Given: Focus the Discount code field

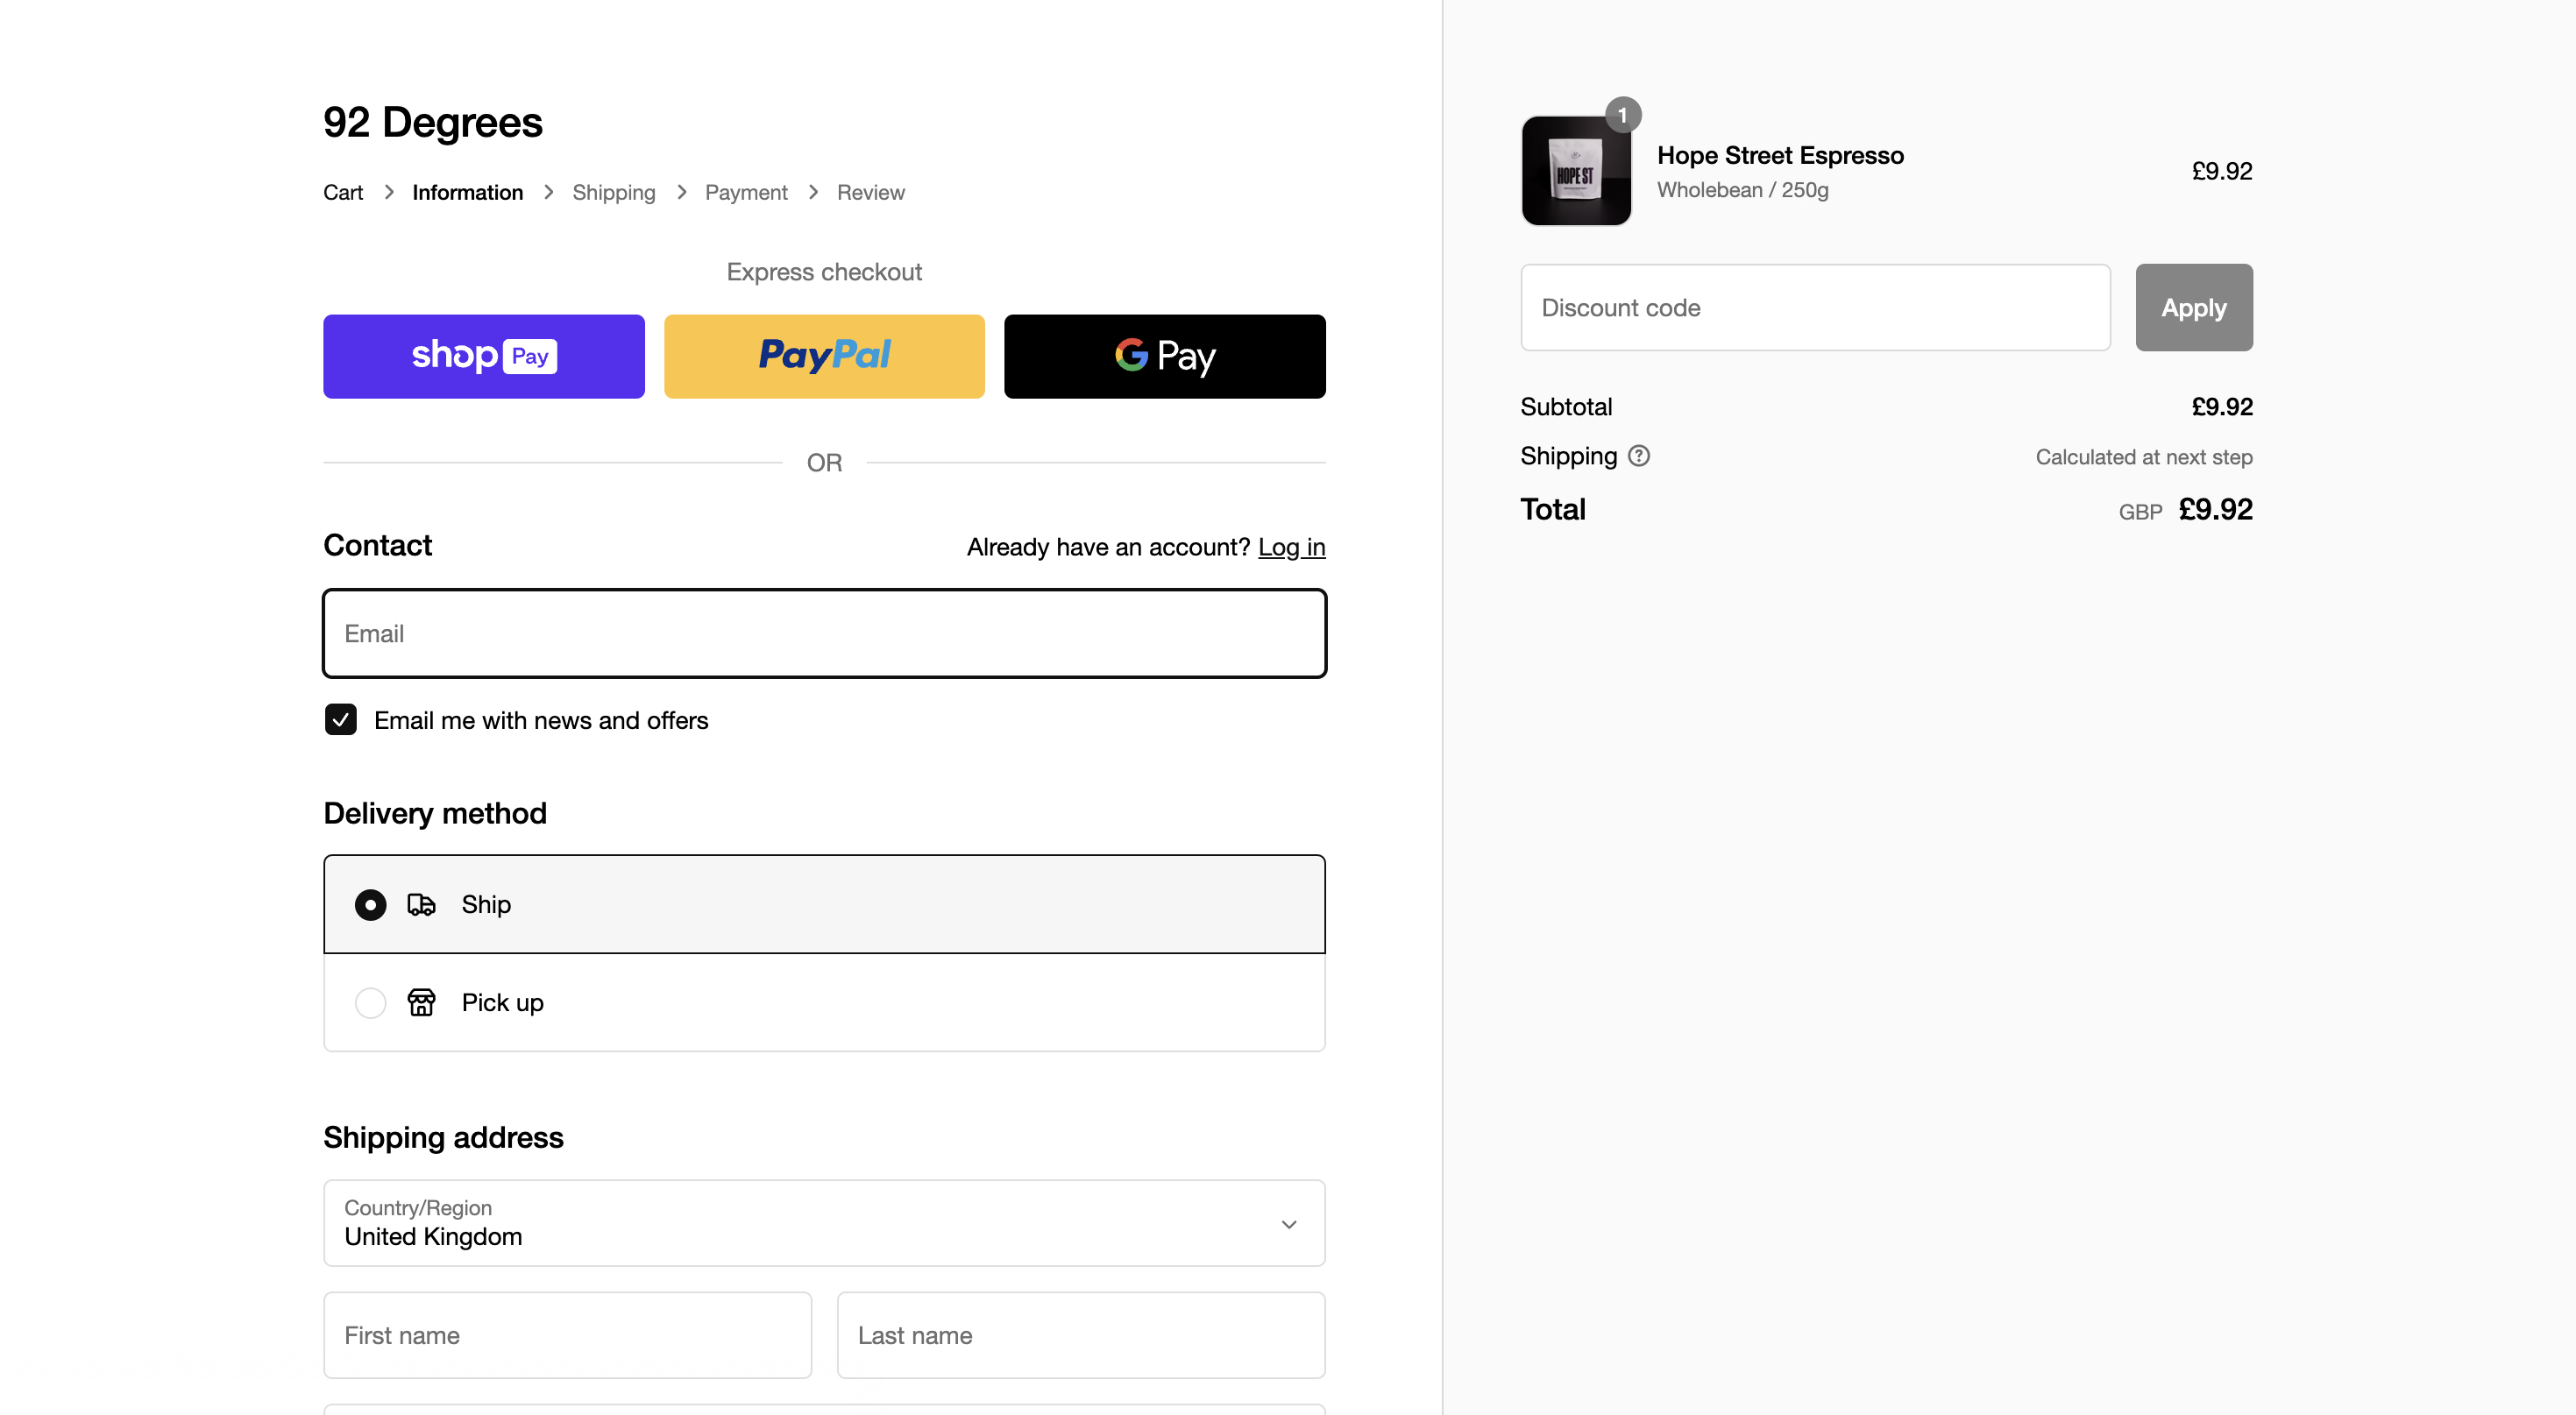Looking at the screenshot, I should 1814,308.
